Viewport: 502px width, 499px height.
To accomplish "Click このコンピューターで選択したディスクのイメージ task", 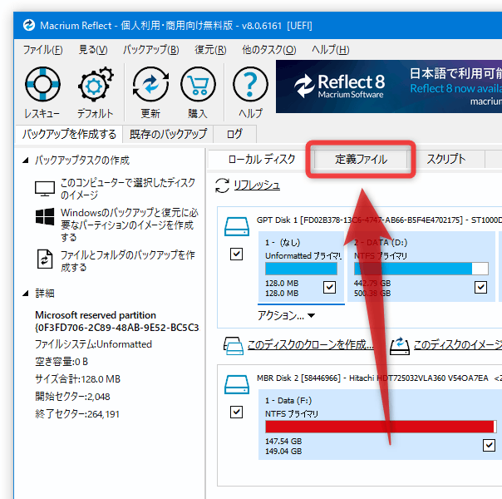I will (128, 189).
